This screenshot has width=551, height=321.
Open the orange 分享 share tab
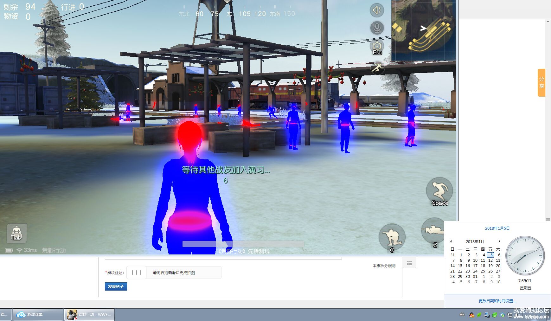pyautogui.click(x=541, y=83)
